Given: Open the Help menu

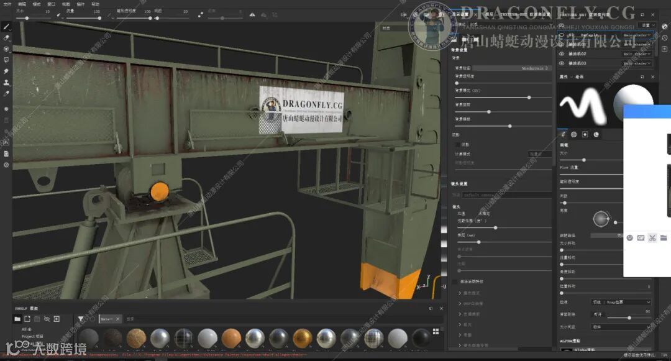Looking at the screenshot, I should coord(95,4).
